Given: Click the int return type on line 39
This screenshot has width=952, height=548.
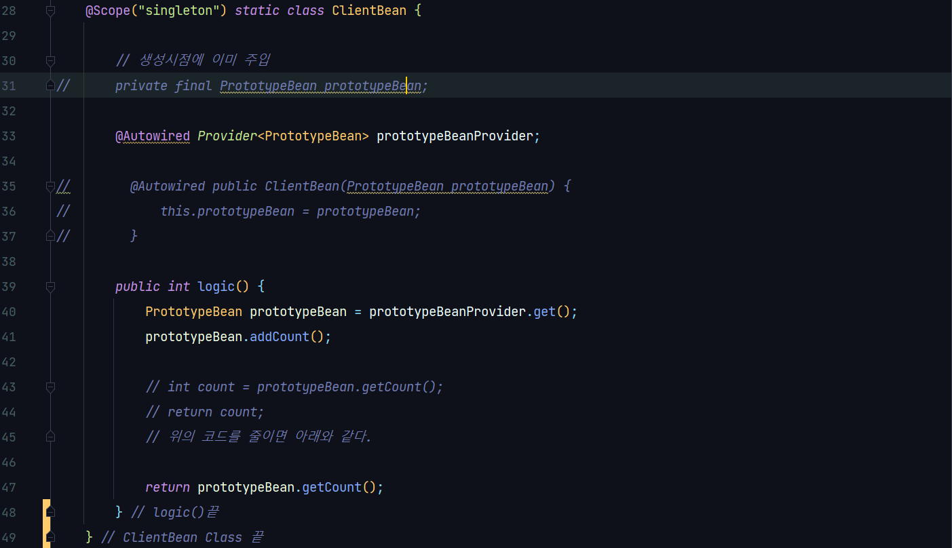Looking at the screenshot, I should tap(179, 286).
